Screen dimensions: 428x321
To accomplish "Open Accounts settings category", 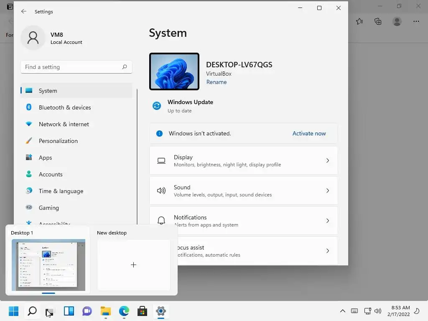I will click(x=76, y=174).
